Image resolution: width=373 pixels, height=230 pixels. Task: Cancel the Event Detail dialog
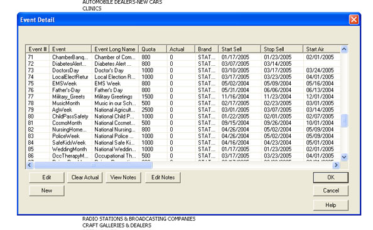click(331, 191)
